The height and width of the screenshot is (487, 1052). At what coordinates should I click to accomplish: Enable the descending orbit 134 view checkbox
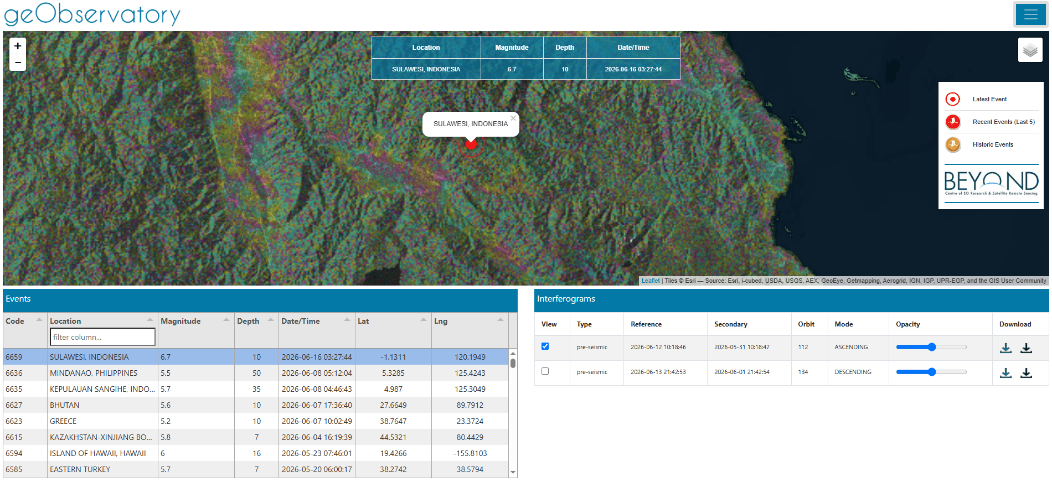point(545,371)
